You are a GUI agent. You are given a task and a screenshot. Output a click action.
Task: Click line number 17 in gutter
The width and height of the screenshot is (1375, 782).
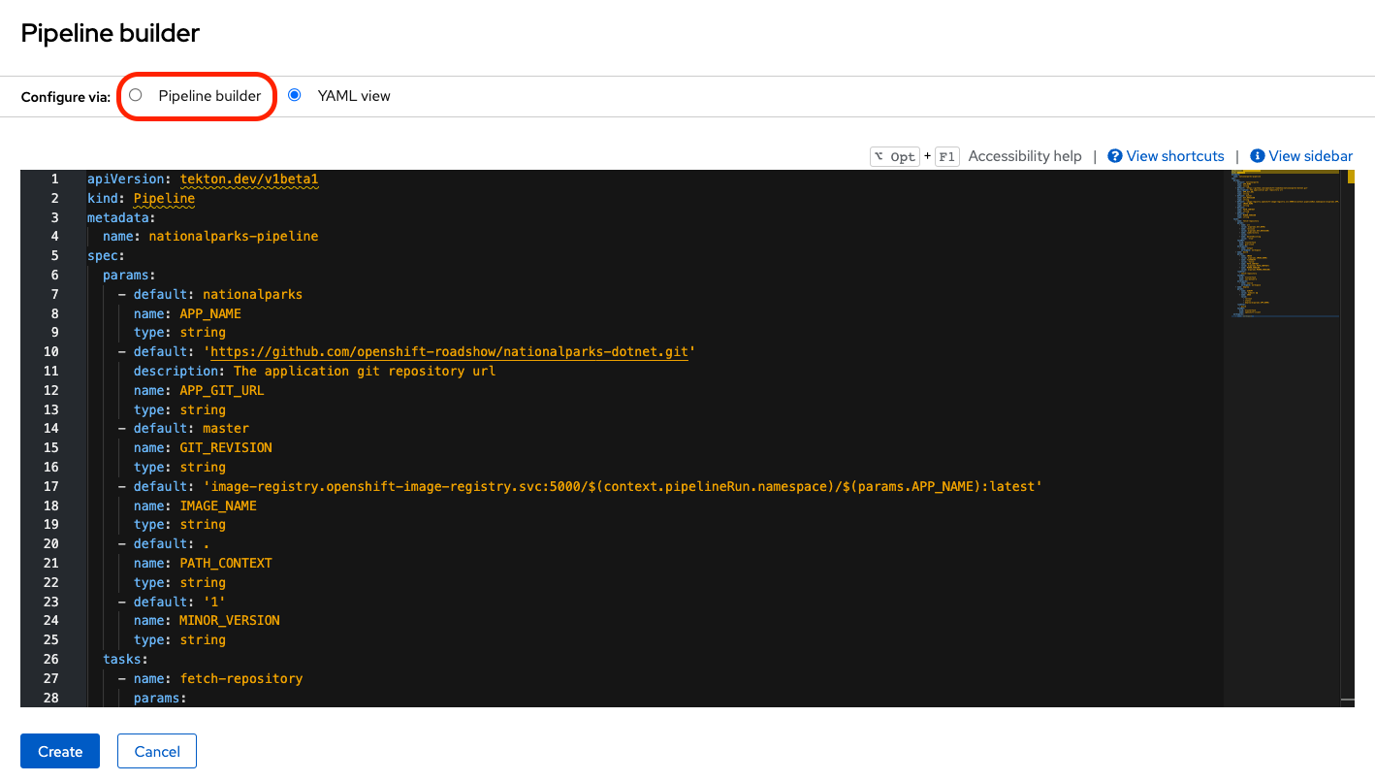(51, 487)
